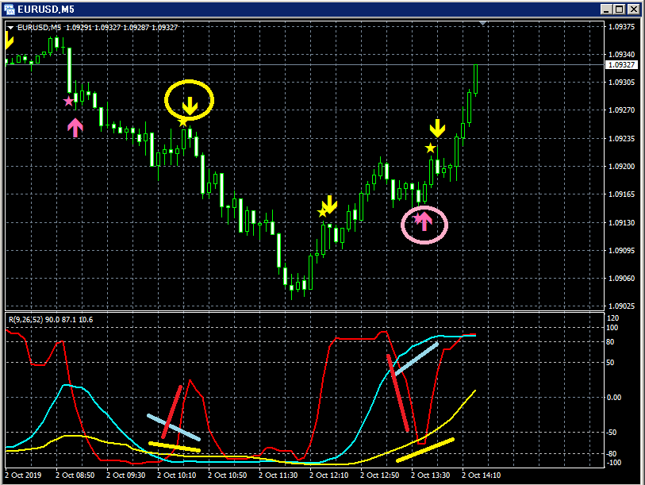Click the 2 Oct 10:50 time label
The height and width of the screenshot is (485, 645).
[x=227, y=475]
